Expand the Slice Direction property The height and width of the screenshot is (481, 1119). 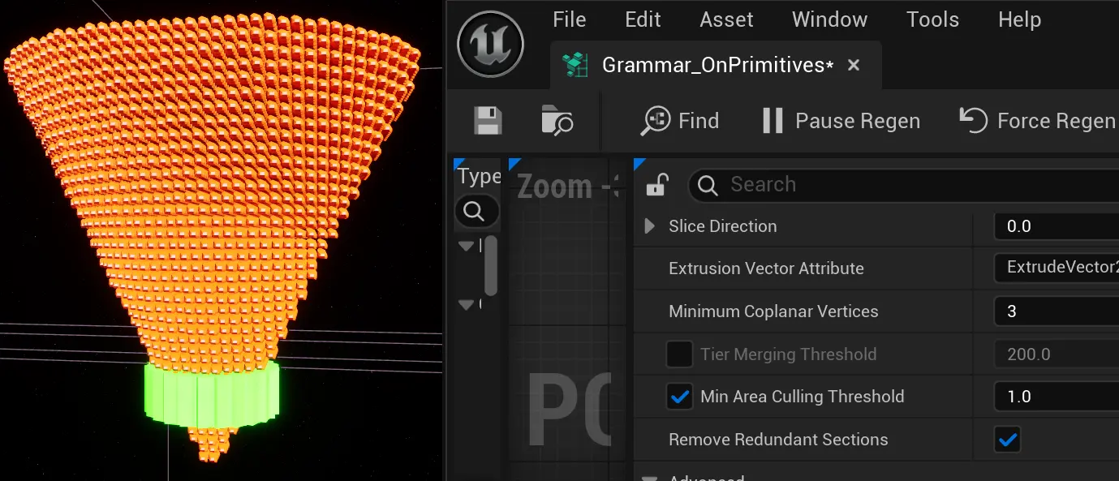649,226
